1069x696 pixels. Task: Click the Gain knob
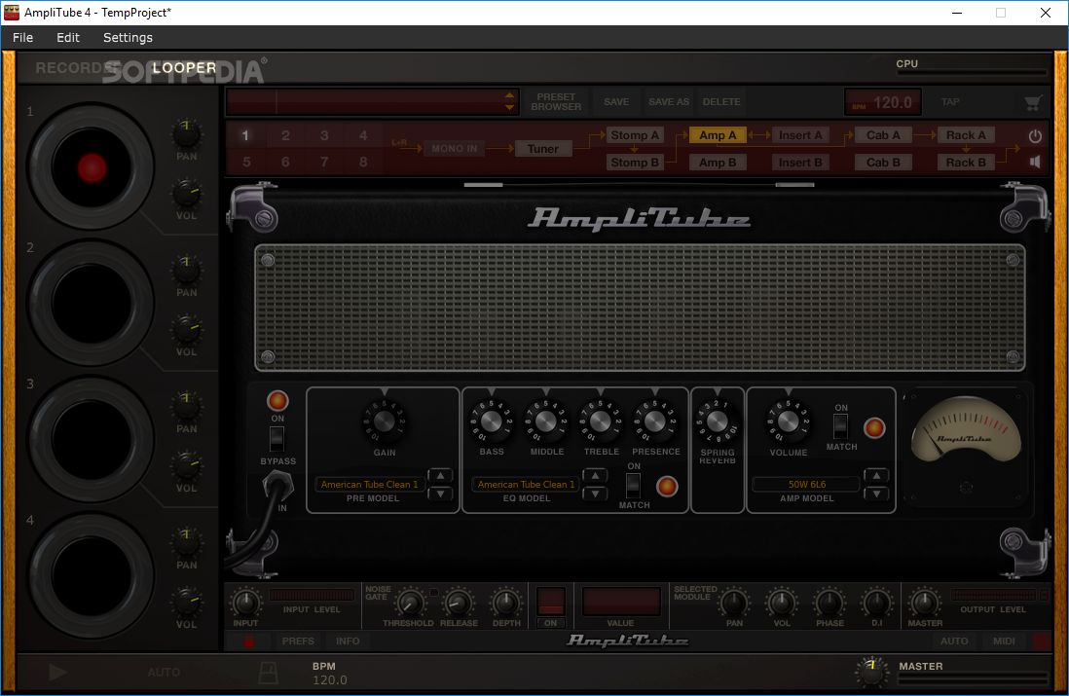pos(384,421)
